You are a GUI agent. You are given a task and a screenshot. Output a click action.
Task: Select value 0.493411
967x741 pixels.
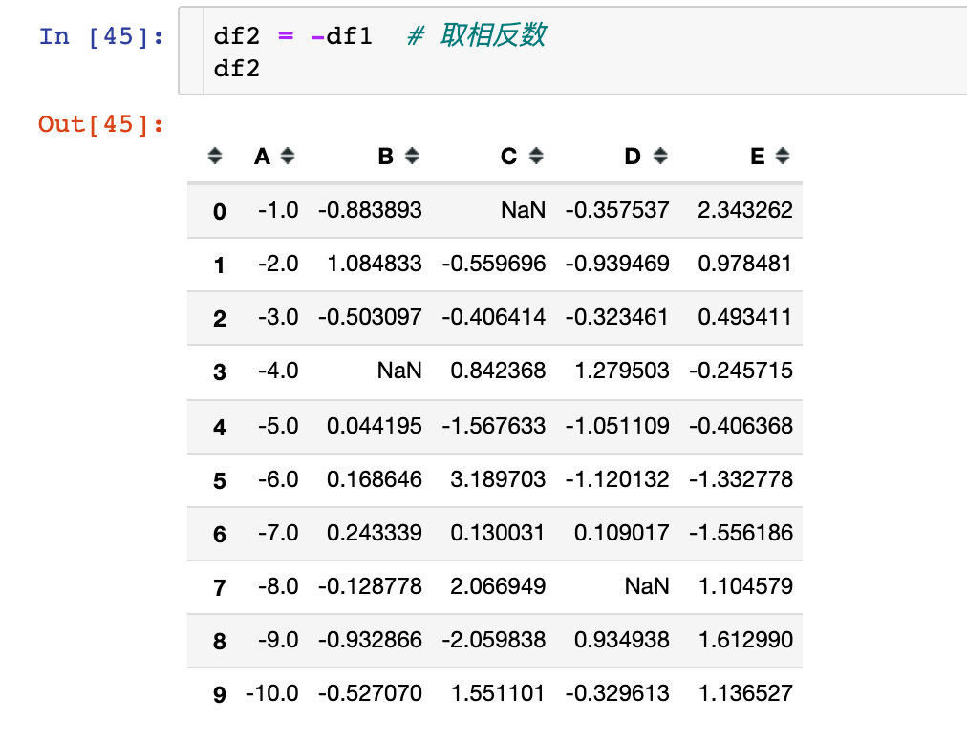(x=745, y=317)
